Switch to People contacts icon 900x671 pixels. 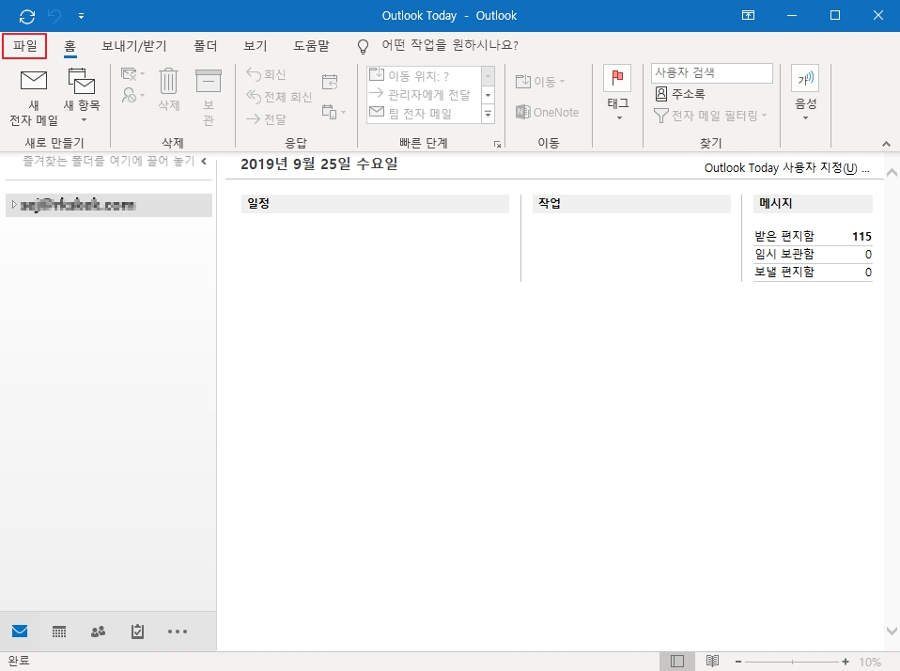click(x=98, y=632)
